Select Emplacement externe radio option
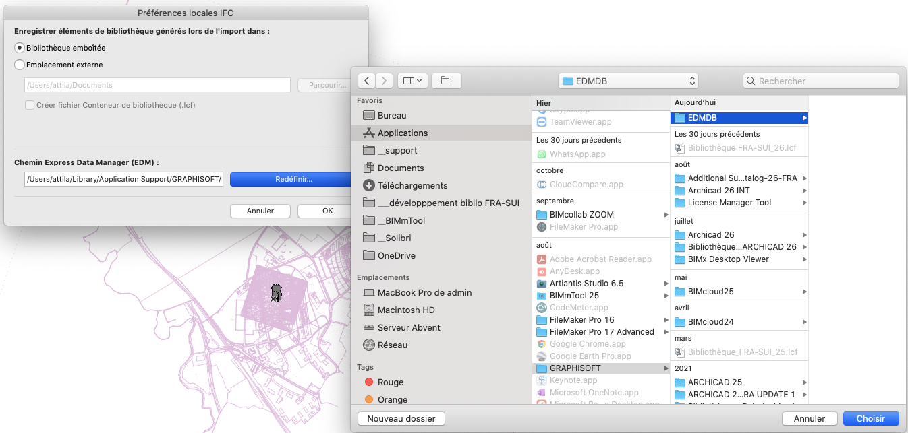The image size is (908, 433). tap(20, 65)
